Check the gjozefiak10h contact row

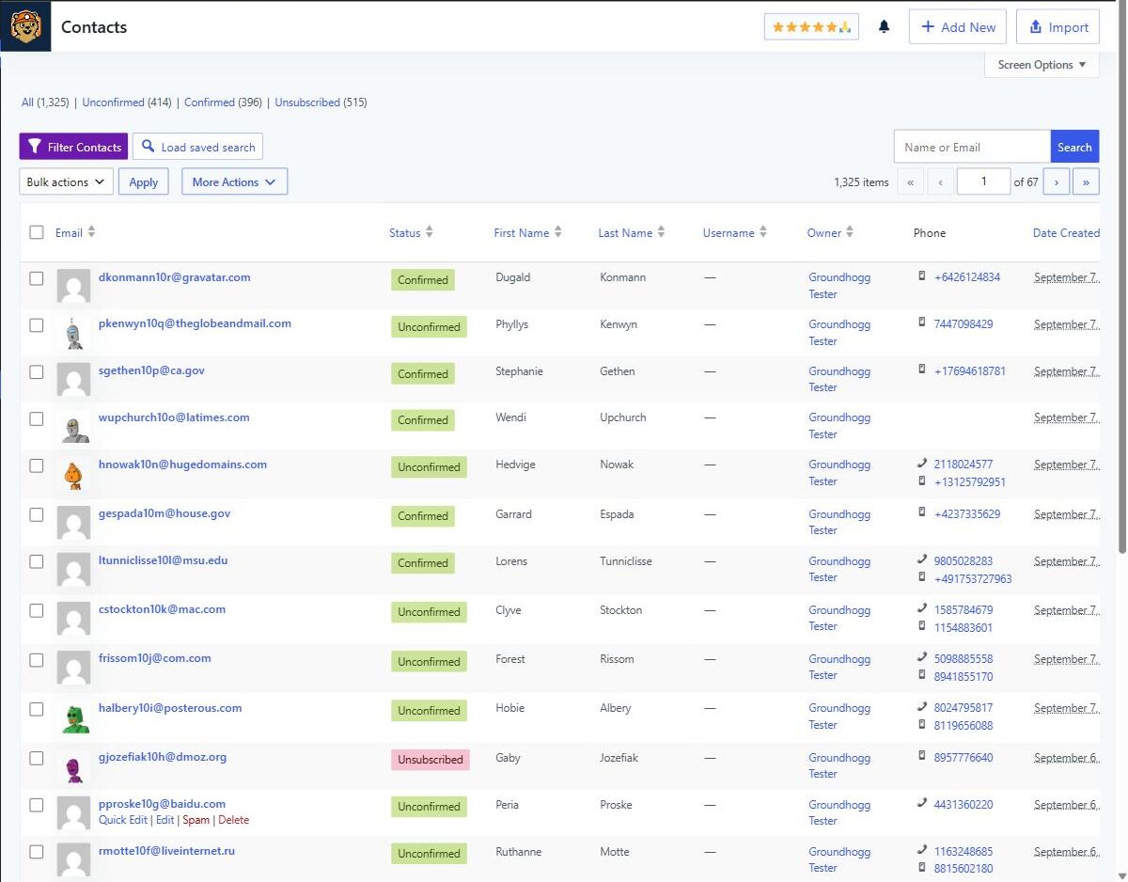(x=36, y=758)
